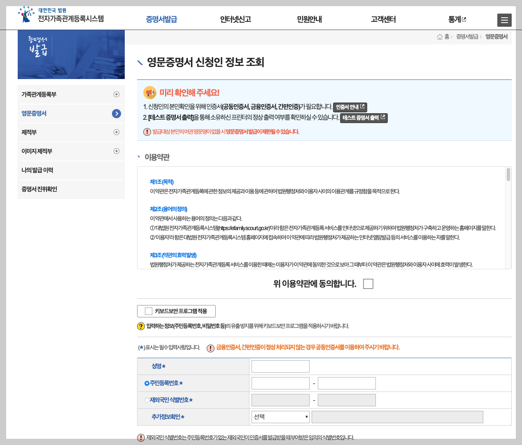Expand the 제적부 sidebar section
The width and height of the screenshot is (522, 445).
(117, 132)
